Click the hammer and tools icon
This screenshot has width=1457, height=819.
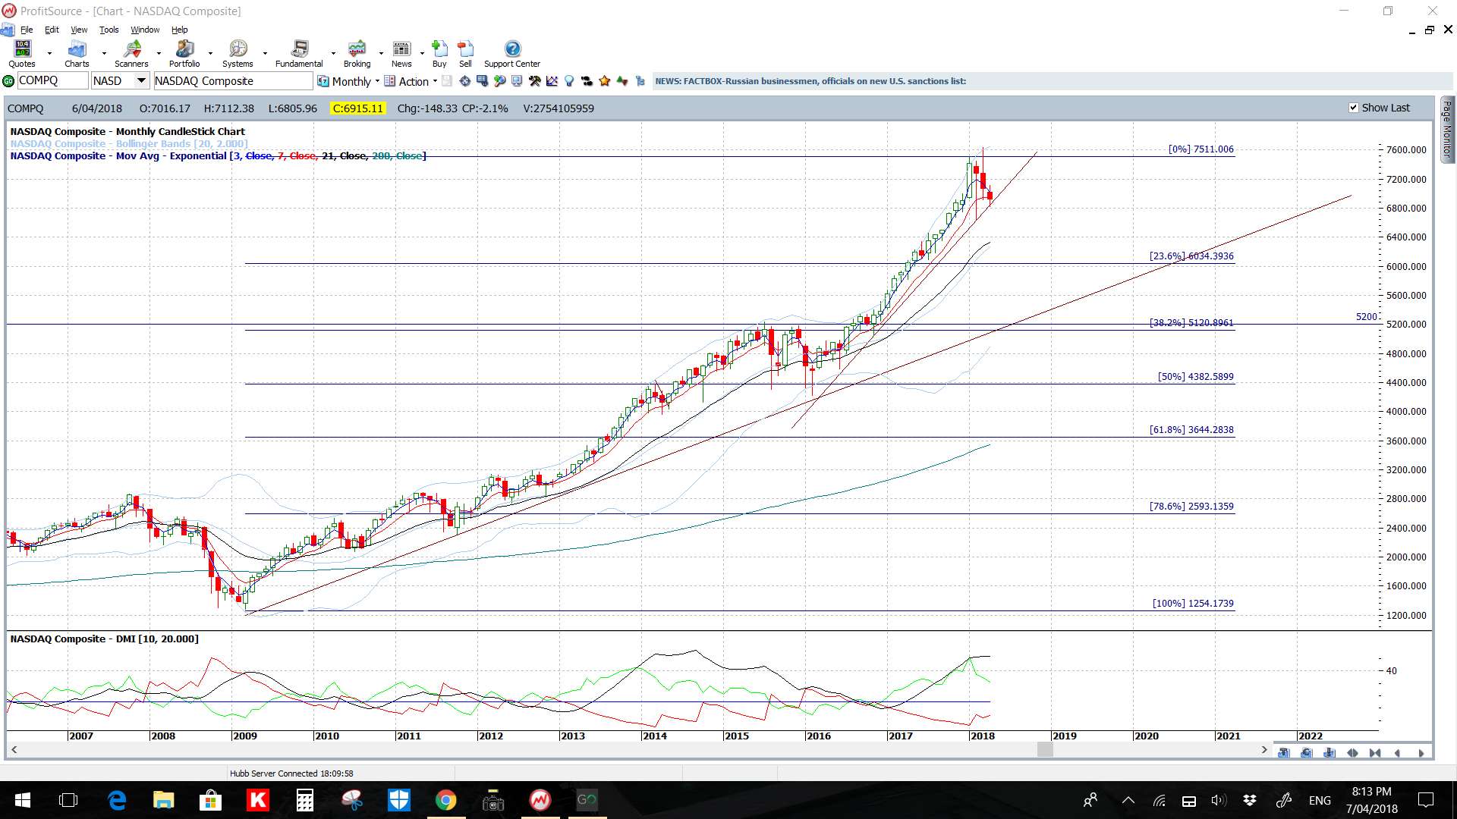pyautogui.click(x=534, y=81)
